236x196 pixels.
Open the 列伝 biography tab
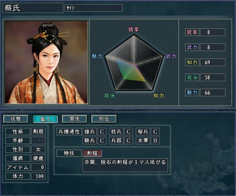point(104,119)
